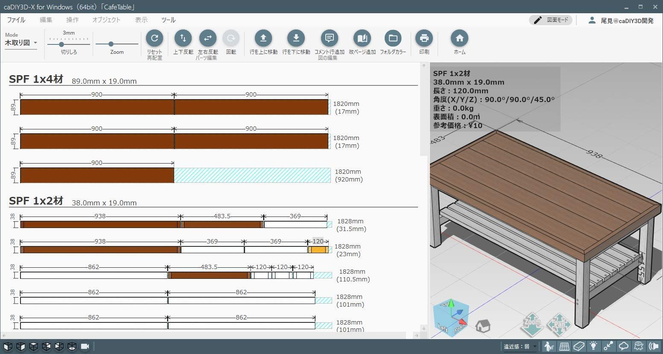Open the 遠近感：弱 perspective dropdown
This screenshot has height=354, width=663.
[518, 346]
